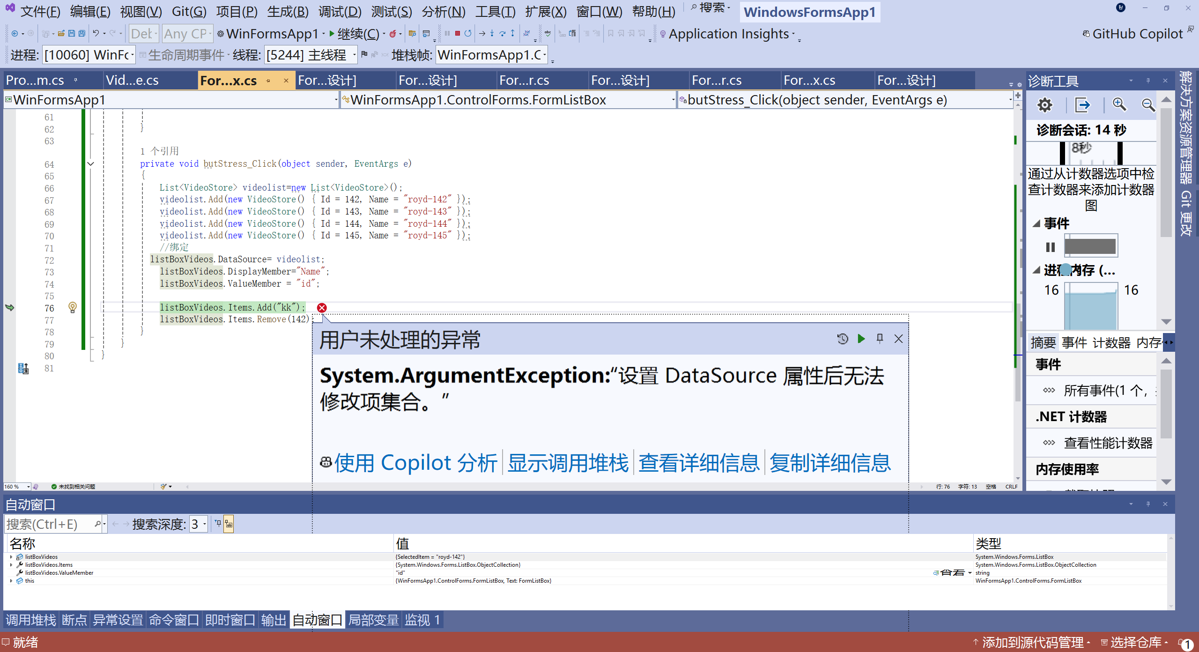Switch to the 局部变量 tab
This screenshot has width=1199, height=652.
(373, 620)
